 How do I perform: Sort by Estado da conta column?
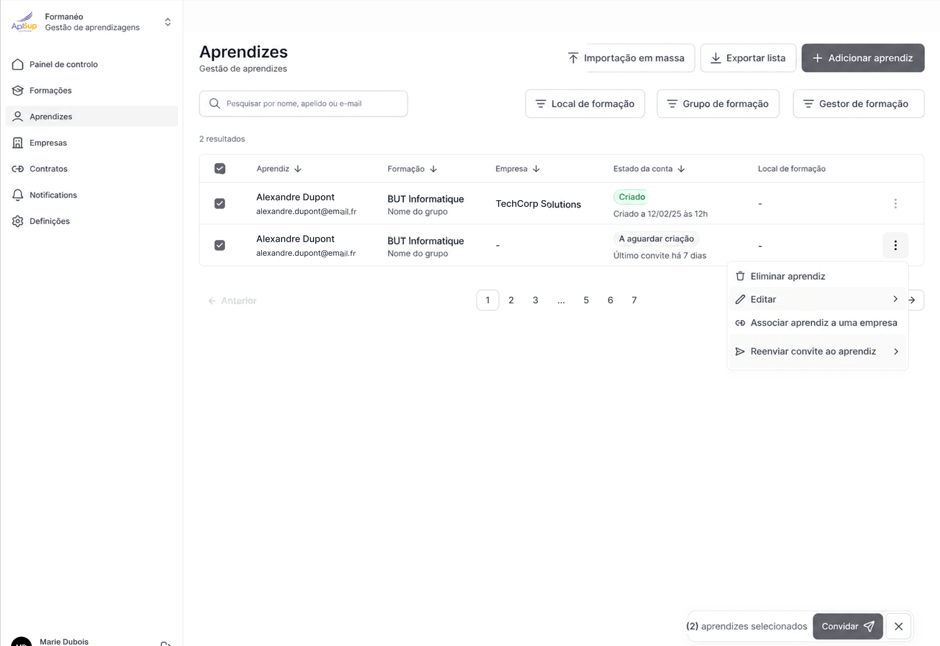tap(649, 169)
